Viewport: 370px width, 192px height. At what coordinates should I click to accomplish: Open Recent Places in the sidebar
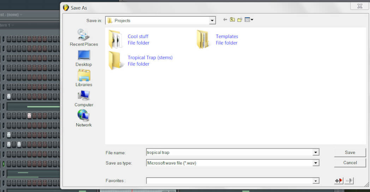84,37
